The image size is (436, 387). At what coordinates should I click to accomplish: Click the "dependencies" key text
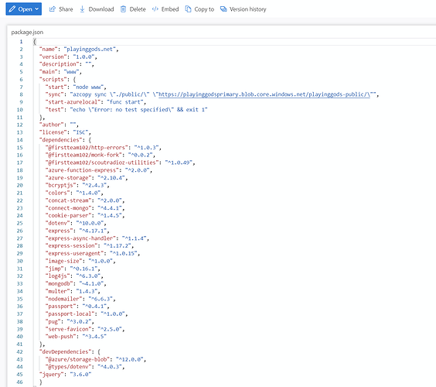pos(60,140)
